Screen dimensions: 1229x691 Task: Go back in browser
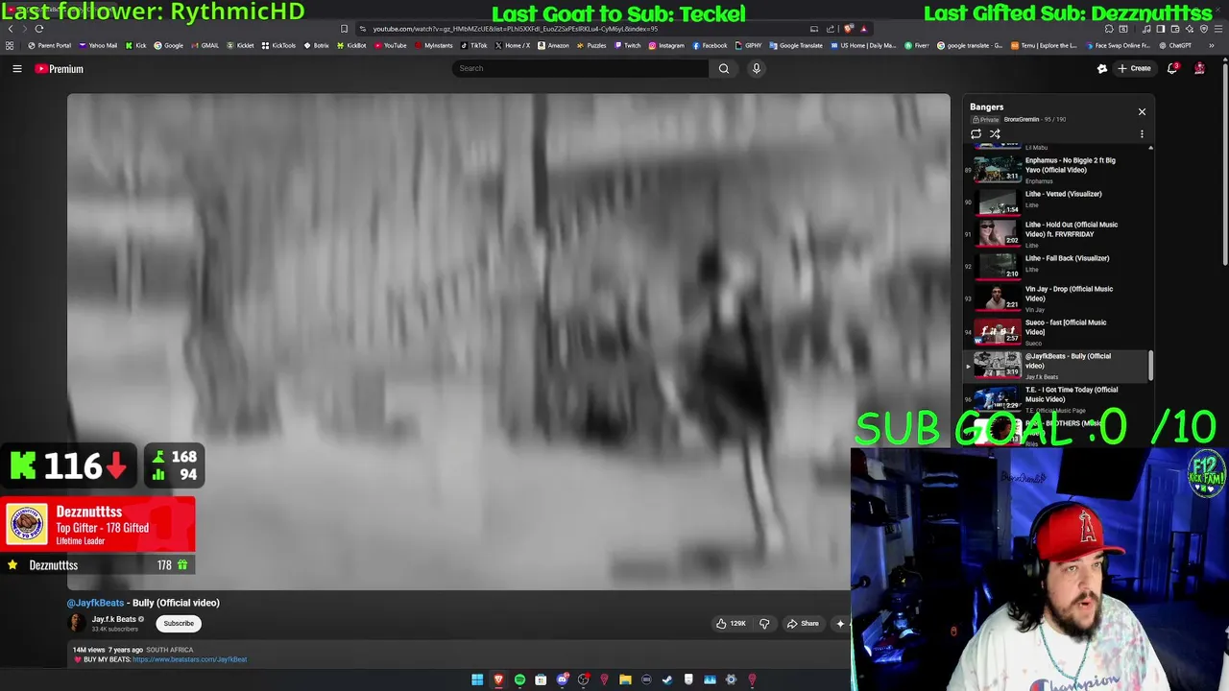coord(11,29)
